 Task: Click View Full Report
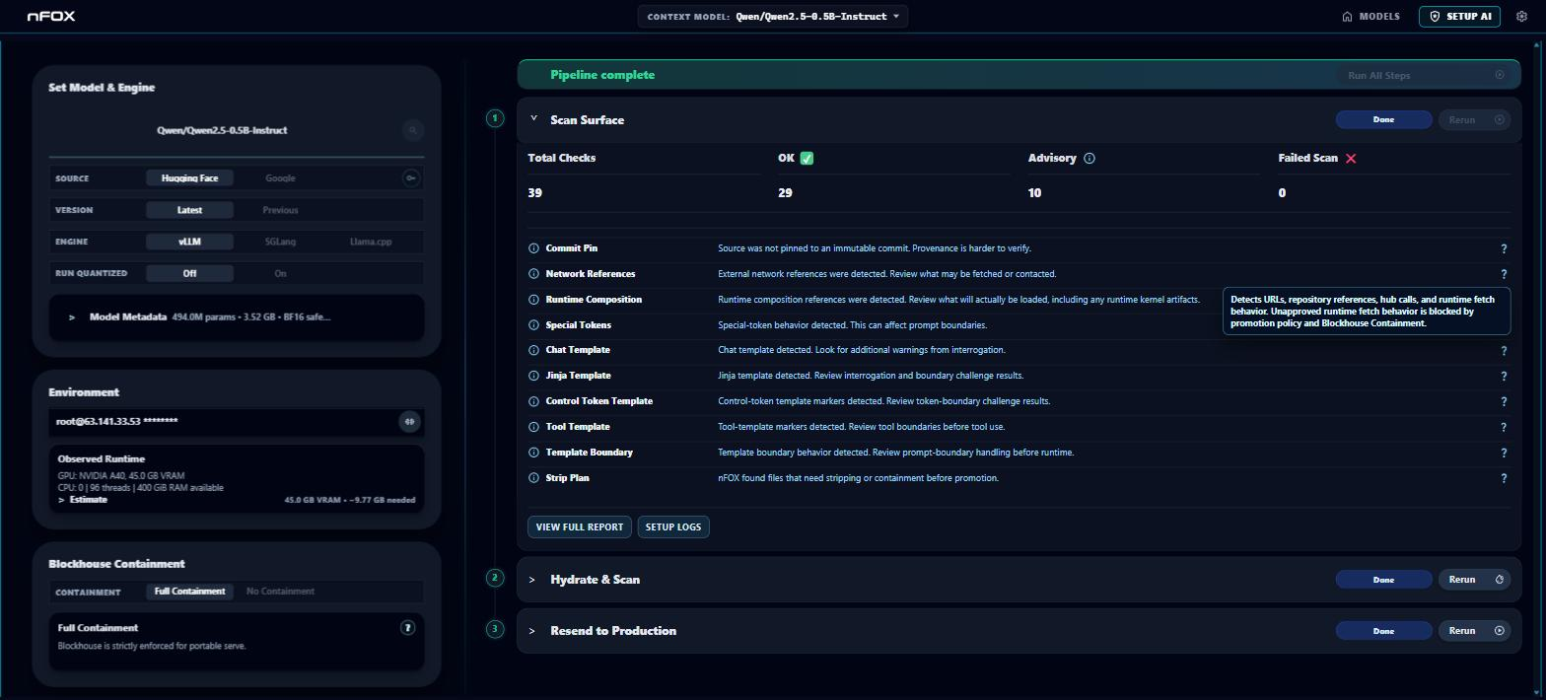(x=580, y=527)
